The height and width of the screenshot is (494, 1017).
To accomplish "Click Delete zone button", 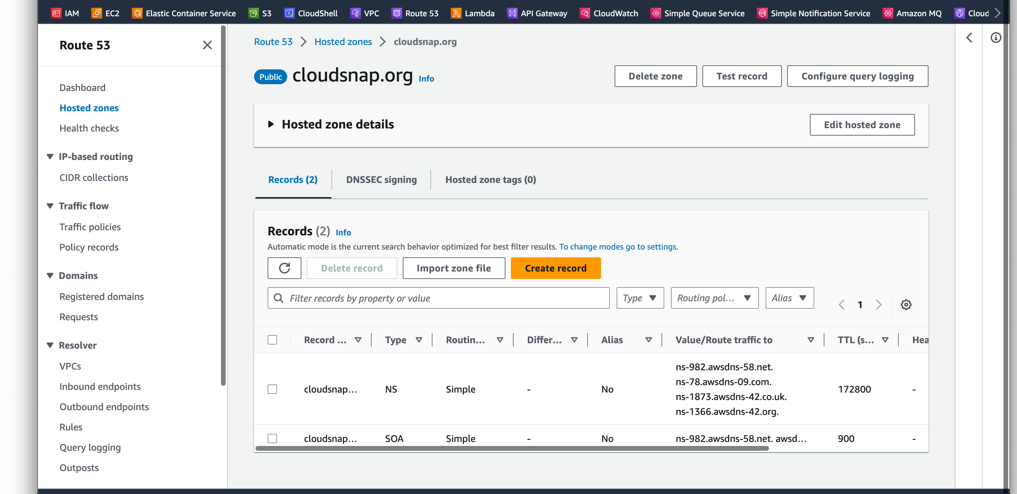I will point(655,76).
